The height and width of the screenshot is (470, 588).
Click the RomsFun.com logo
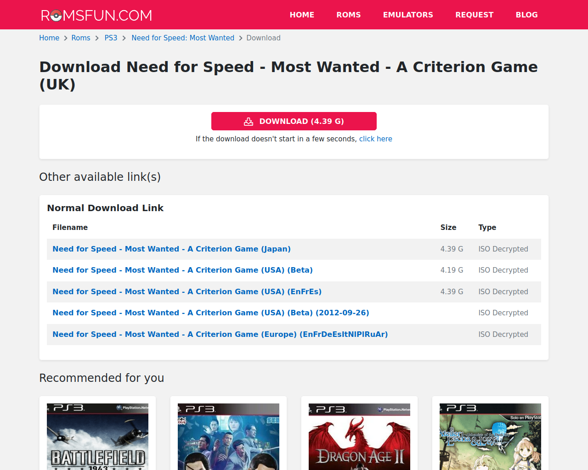[96, 15]
